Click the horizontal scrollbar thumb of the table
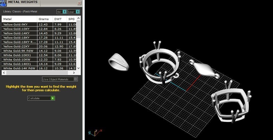Screen dimensions: 273x140 [x=37, y=73]
